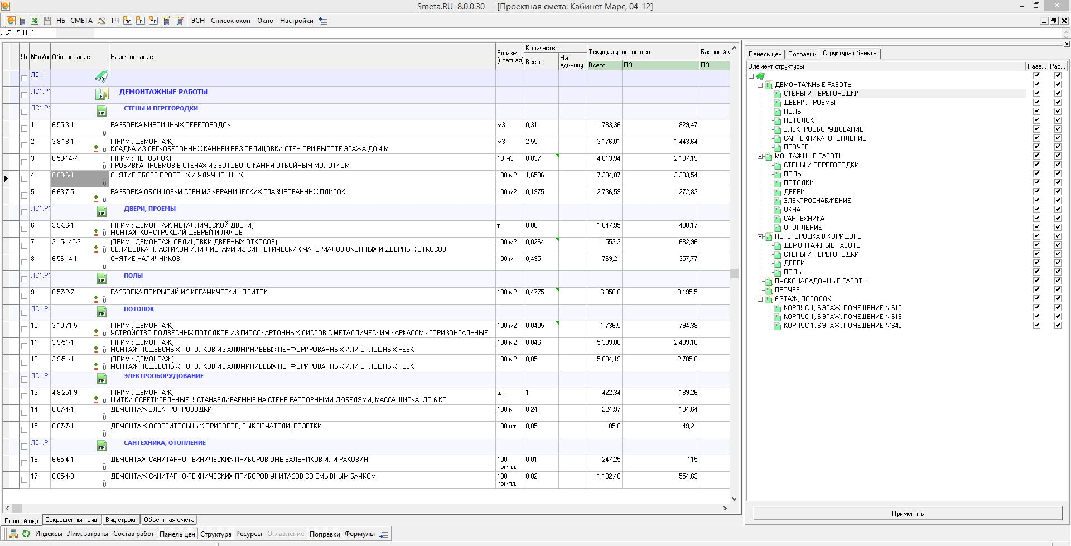
Task: Open the Окно menu
Action: tap(265, 21)
